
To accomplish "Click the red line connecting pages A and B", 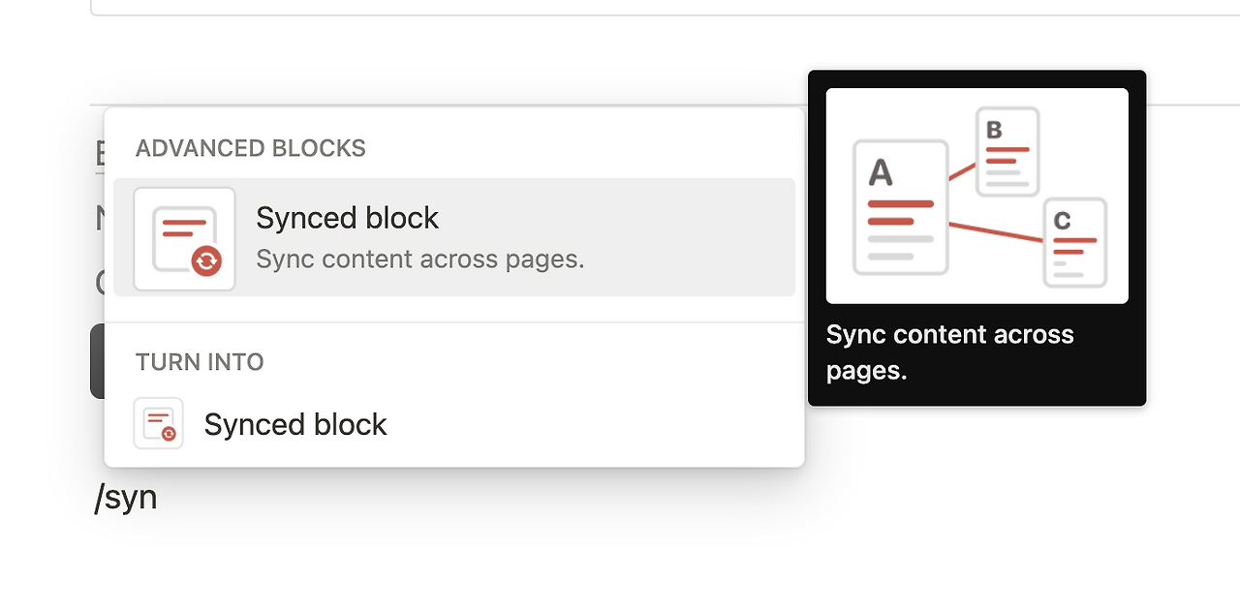I will [x=962, y=171].
